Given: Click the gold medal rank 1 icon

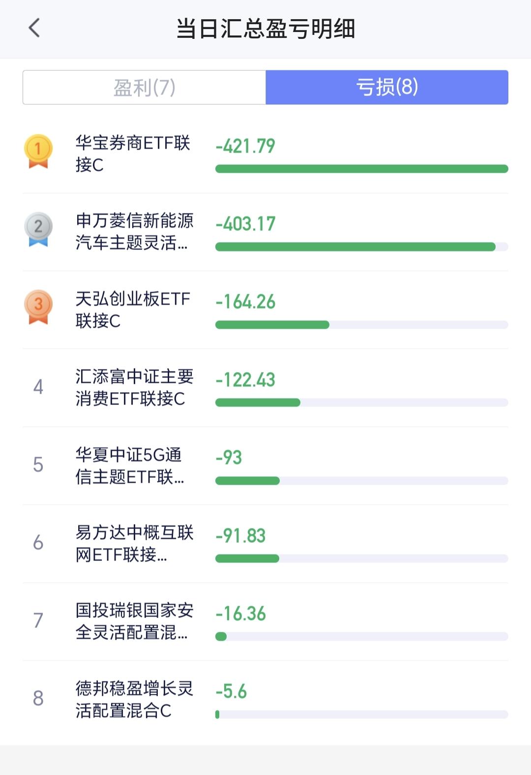Looking at the screenshot, I should point(38,152).
